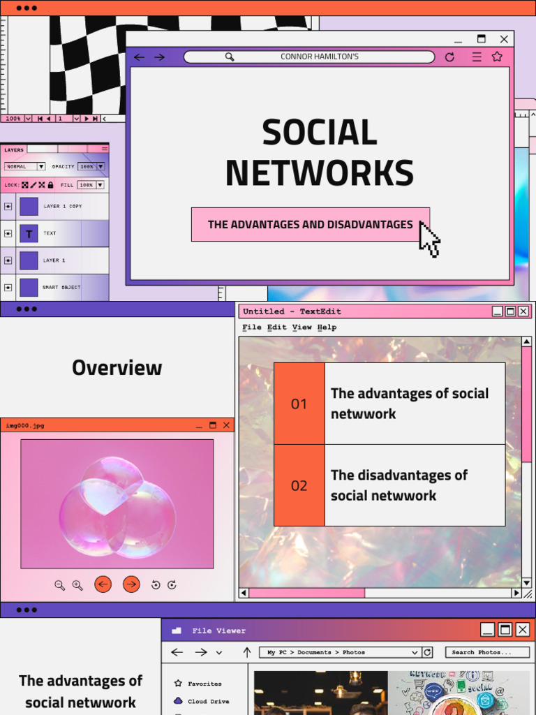
Task: Expand the My PC Documents Photos path dropdown
Action: pos(415,652)
